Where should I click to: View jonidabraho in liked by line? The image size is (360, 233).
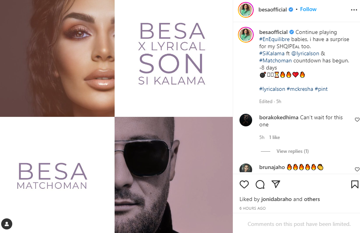(276, 199)
